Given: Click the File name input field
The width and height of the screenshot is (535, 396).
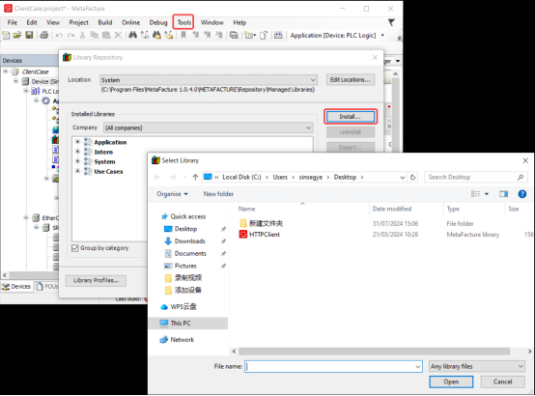Looking at the screenshot, I should pyautogui.click(x=333, y=366).
